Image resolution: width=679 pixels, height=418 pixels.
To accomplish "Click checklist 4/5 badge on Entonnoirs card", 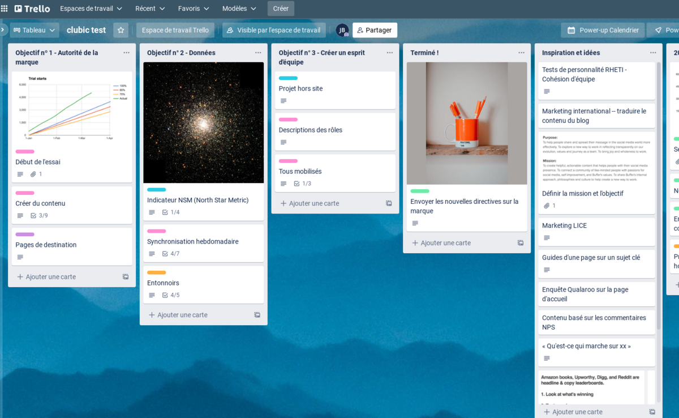I will 171,295.
